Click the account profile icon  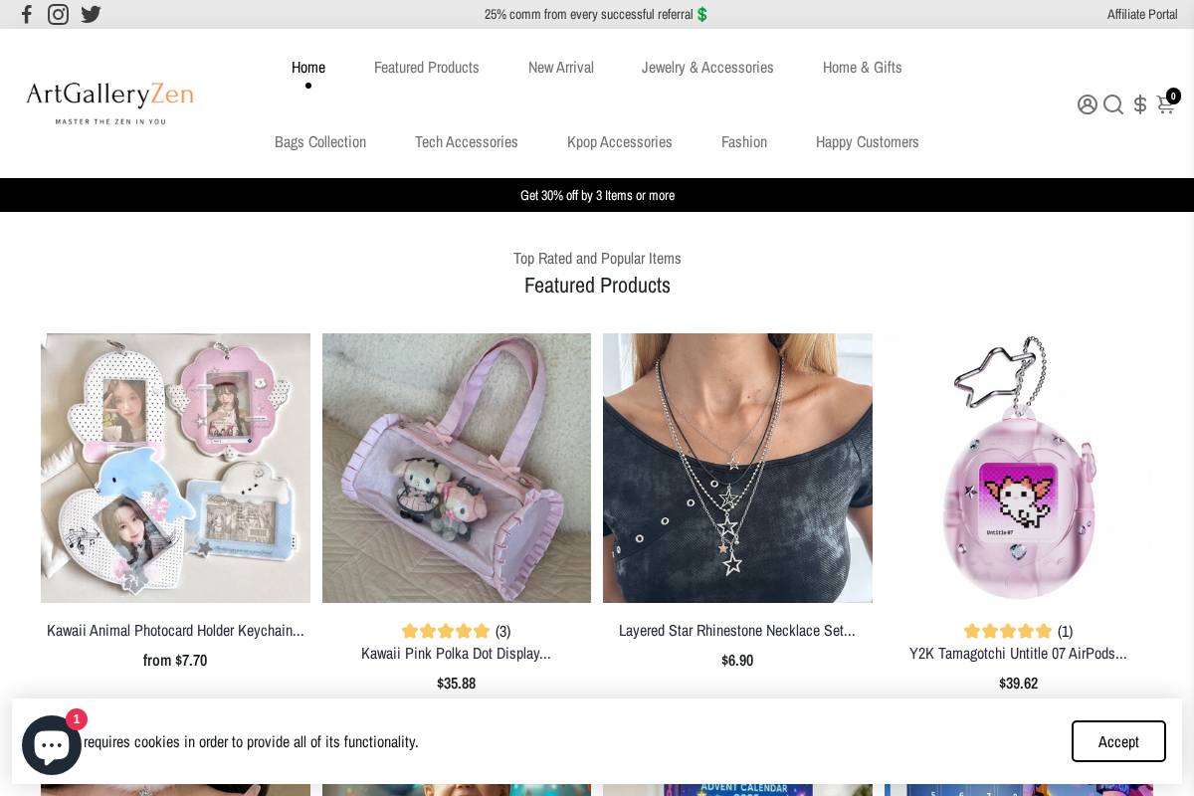pyautogui.click(x=1088, y=104)
